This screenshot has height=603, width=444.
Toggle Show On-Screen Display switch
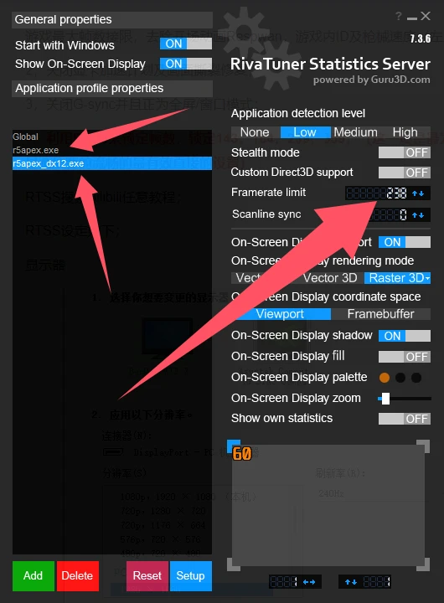(186, 64)
